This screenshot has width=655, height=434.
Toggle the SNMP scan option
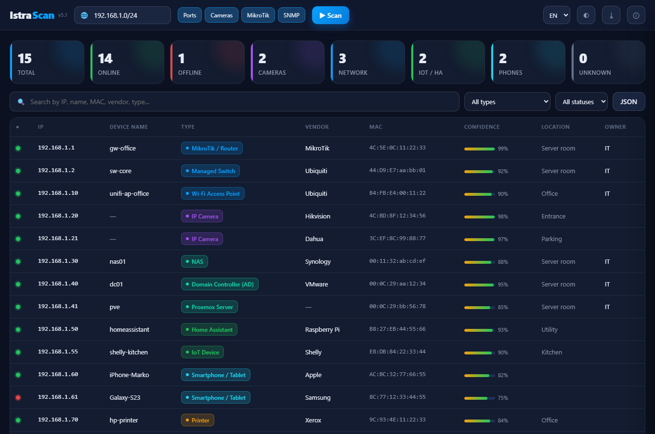point(291,15)
